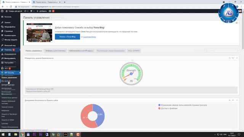This screenshot has height=137, width=244.
Task: Open Медиафайлы in the sidebar
Action: pos(10,27)
